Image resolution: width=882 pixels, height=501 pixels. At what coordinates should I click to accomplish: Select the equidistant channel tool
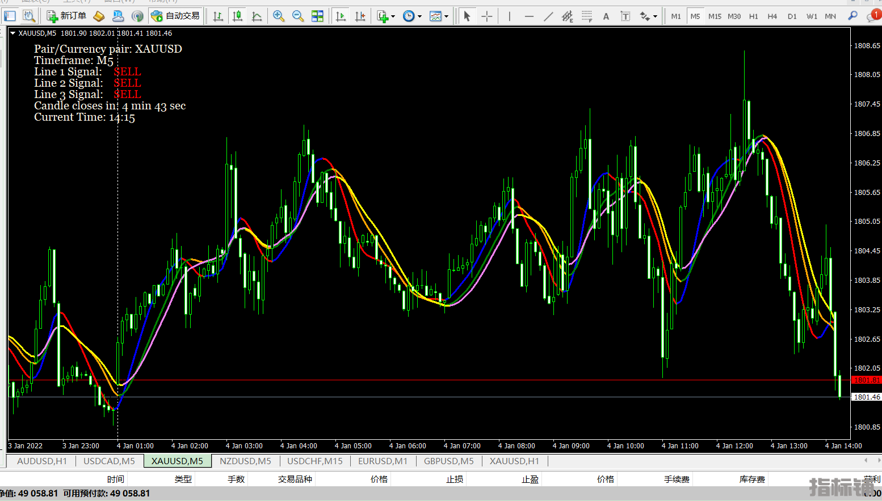coord(568,16)
